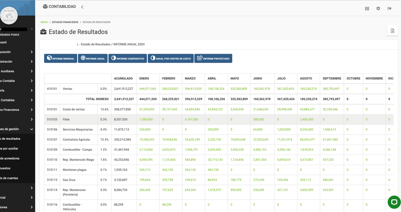Go to Inicio breadcrumb link
Screen dimensions: 401x212
[44, 22]
